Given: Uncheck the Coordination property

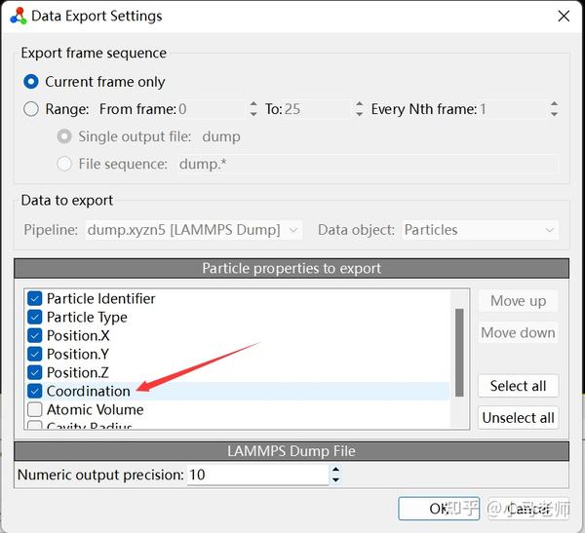Looking at the screenshot, I should (x=35, y=391).
